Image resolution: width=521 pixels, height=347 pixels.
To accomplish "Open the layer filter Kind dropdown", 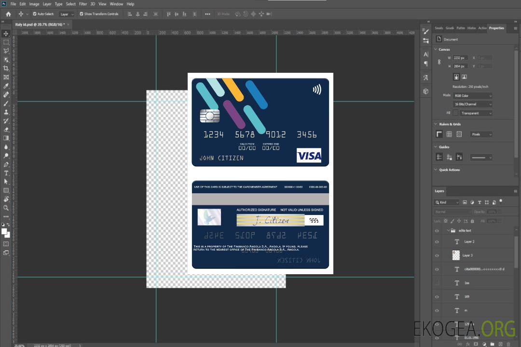I will click(x=447, y=202).
